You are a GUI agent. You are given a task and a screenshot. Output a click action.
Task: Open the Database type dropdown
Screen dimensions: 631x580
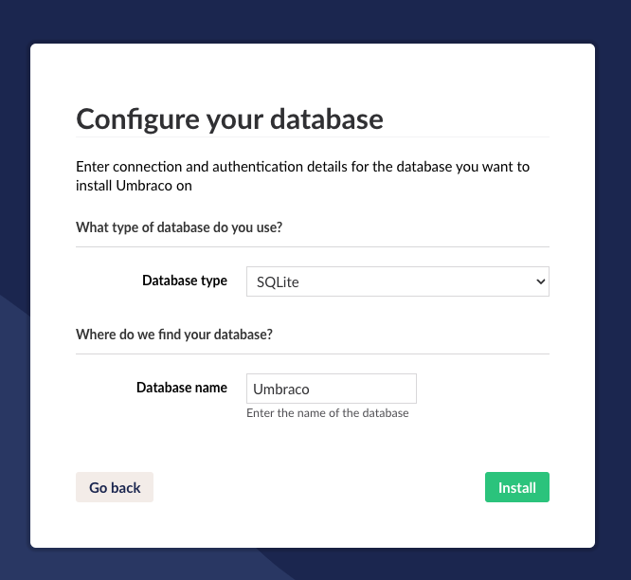(x=398, y=281)
